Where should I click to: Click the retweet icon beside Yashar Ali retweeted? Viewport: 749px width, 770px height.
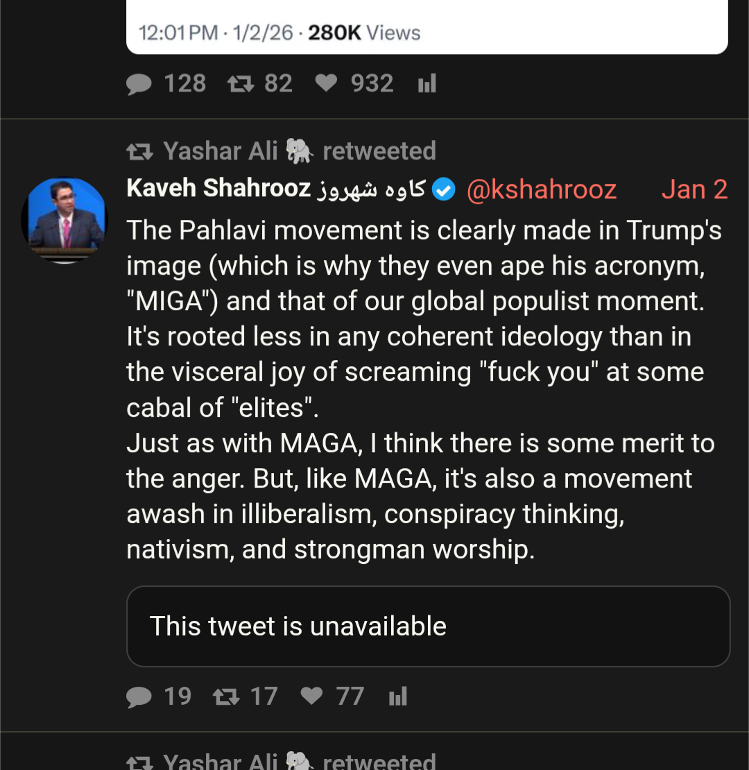139,151
